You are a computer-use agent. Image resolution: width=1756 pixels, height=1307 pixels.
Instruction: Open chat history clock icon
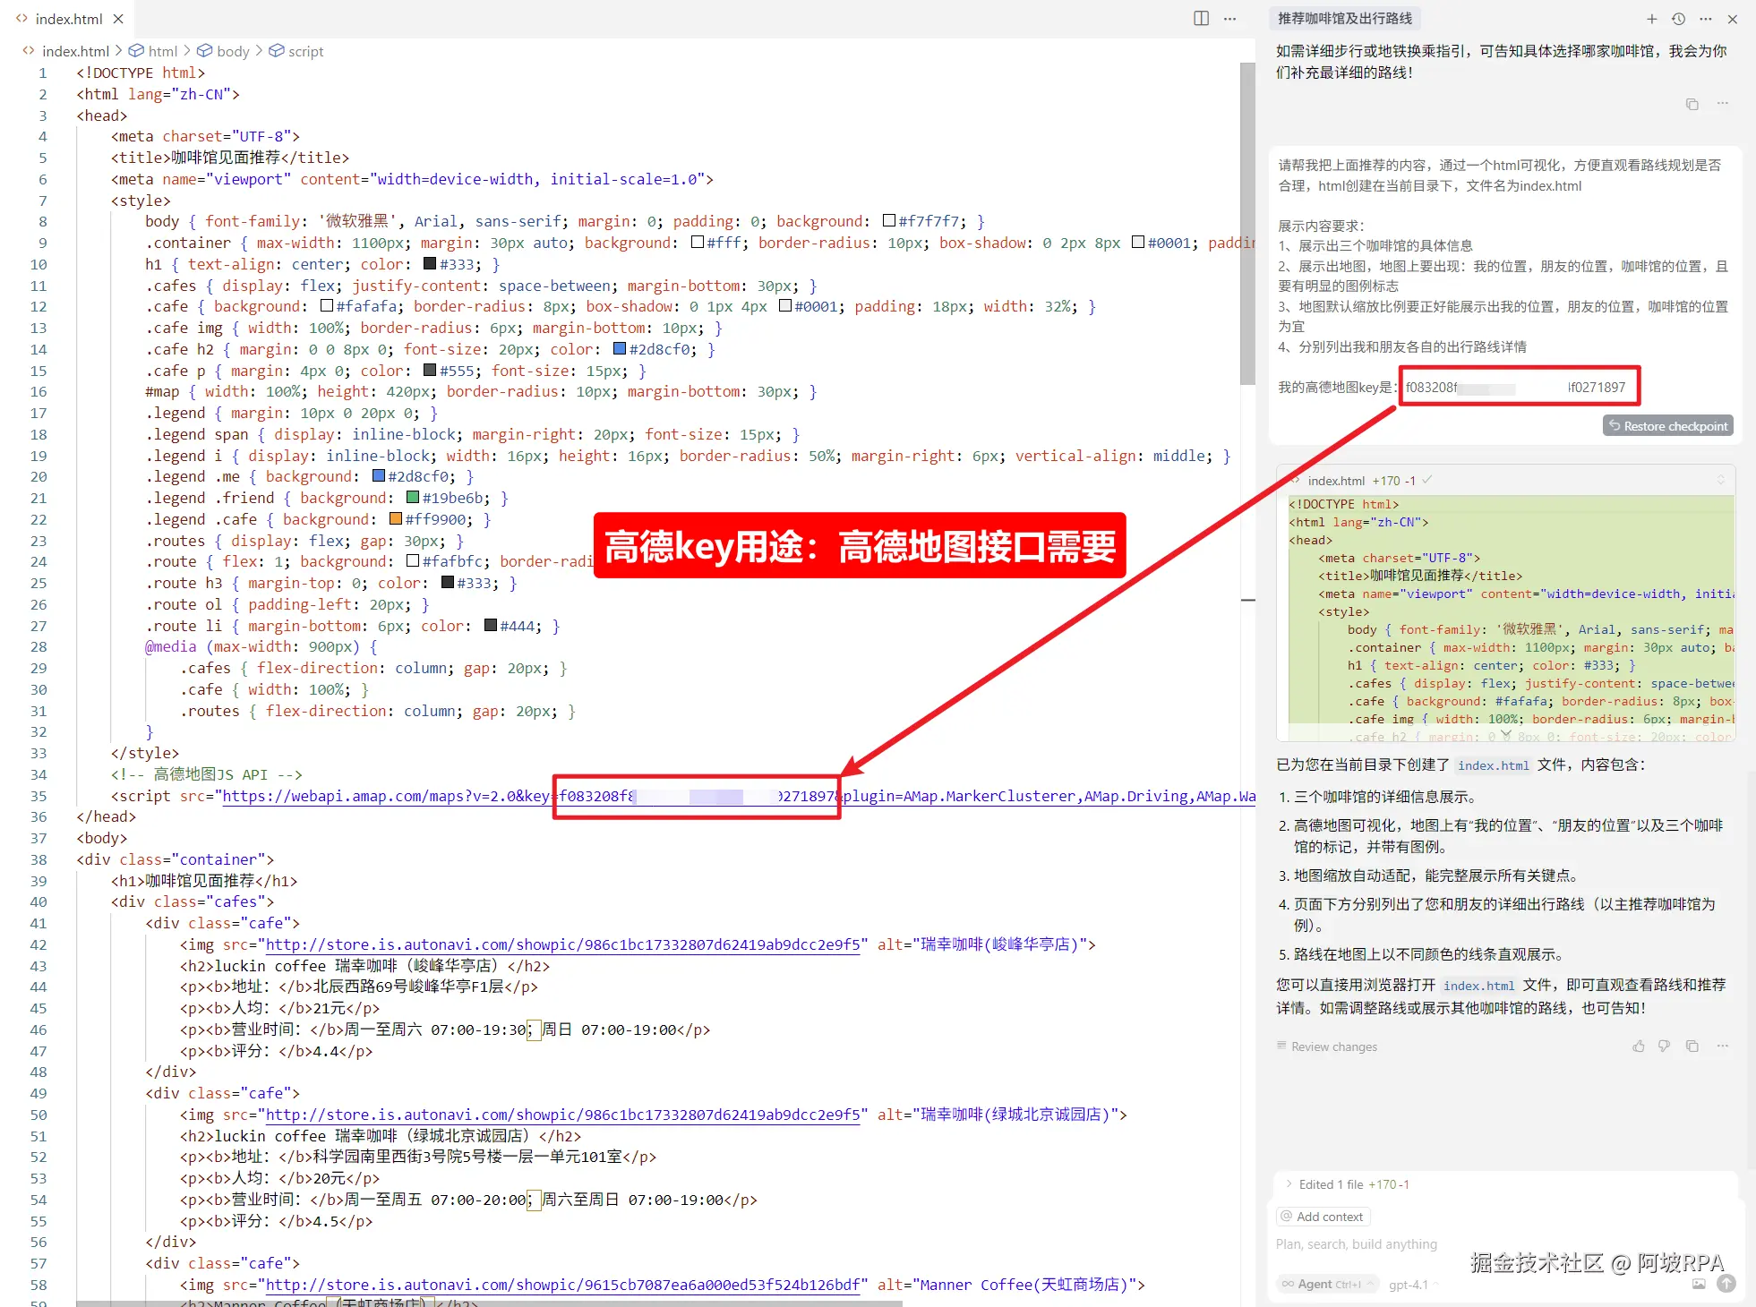[1678, 19]
